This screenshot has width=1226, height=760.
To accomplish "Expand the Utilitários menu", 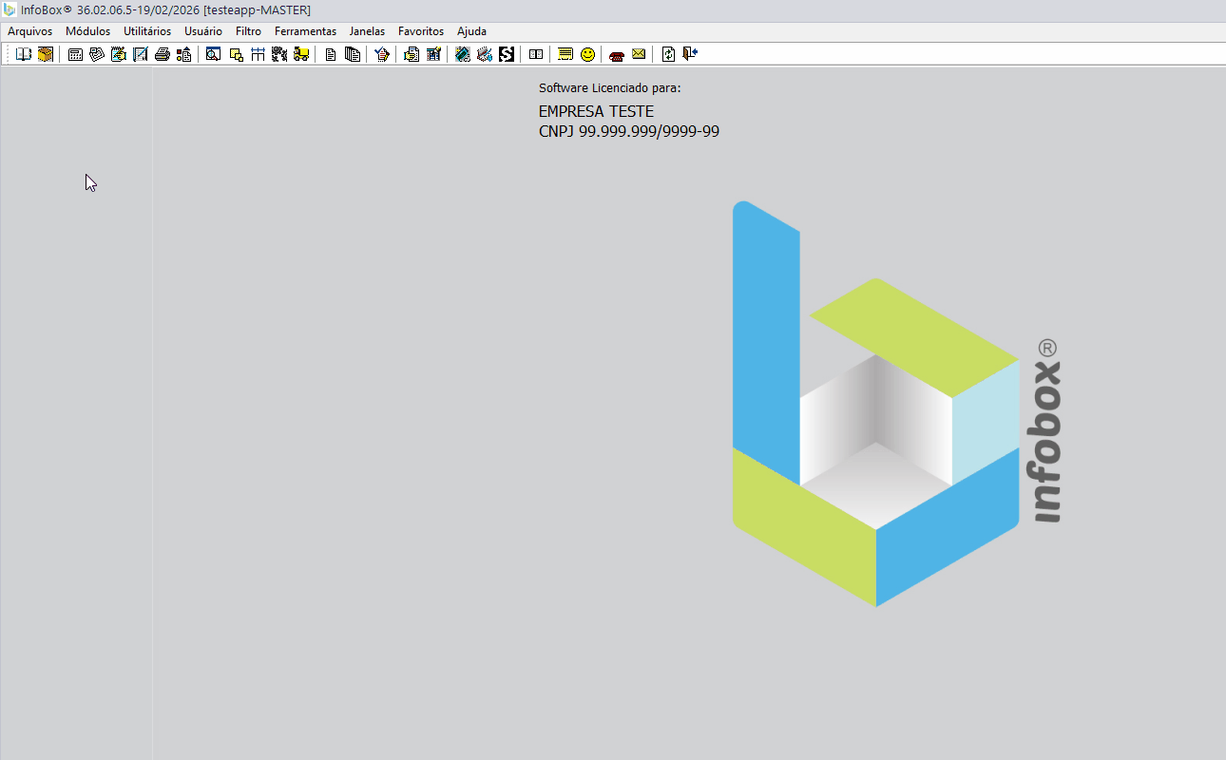I will coord(147,31).
